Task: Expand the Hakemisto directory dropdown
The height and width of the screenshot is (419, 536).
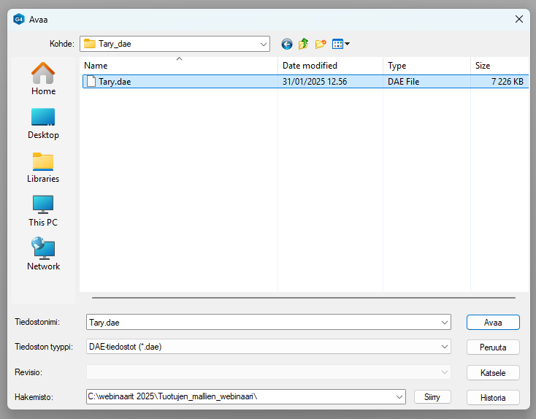Action: point(399,396)
